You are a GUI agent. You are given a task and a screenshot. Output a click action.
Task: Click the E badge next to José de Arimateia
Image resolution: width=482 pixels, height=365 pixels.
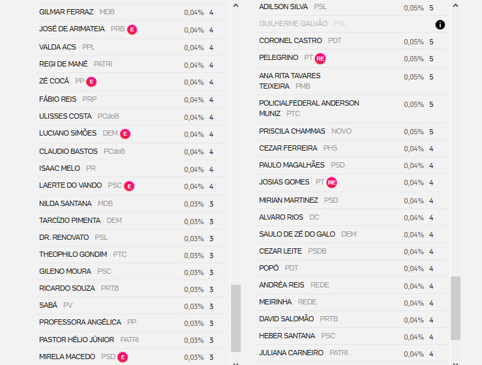[132, 29]
